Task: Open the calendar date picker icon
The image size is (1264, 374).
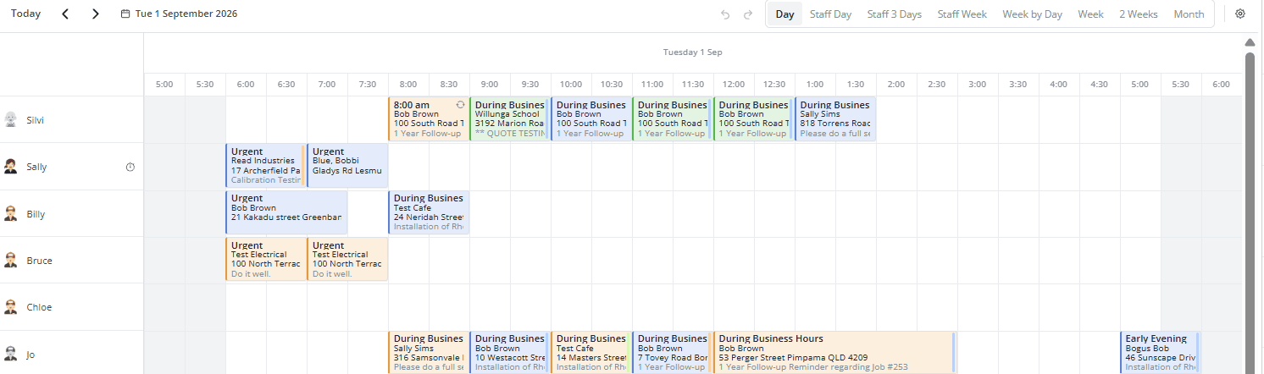Action: click(125, 14)
